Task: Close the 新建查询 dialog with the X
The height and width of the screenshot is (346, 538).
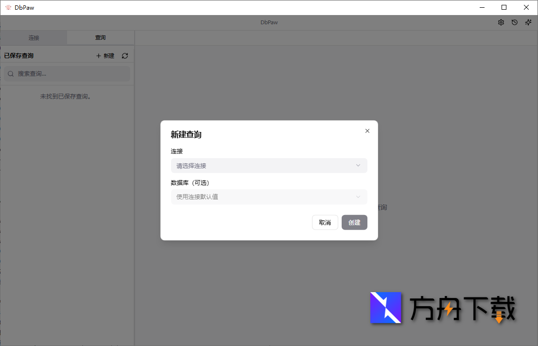Action: click(367, 131)
